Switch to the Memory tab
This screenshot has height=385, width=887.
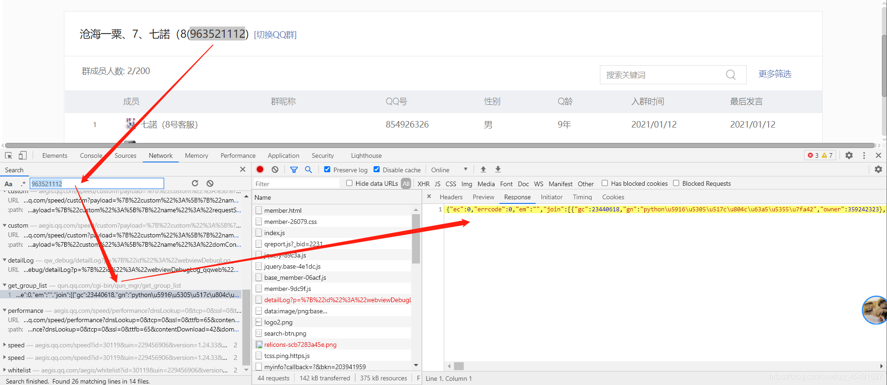tap(196, 155)
